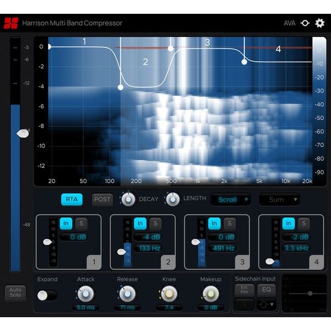Click the Ext Key sidechain button
The width and height of the screenshot is (331, 331).
point(244,289)
